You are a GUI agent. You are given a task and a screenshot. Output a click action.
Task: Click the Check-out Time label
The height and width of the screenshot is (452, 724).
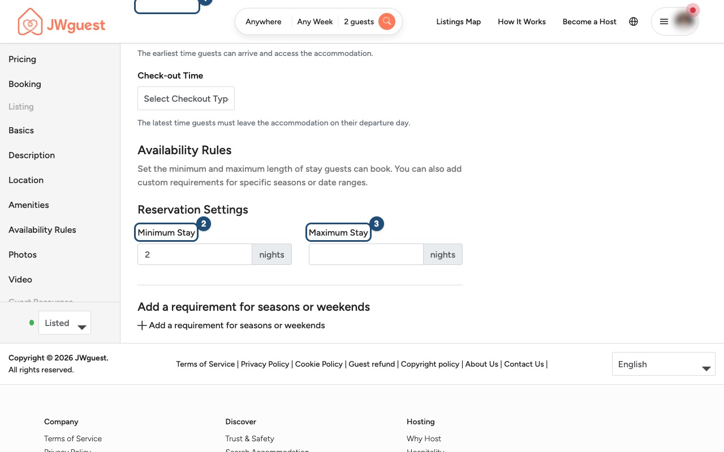(x=170, y=76)
